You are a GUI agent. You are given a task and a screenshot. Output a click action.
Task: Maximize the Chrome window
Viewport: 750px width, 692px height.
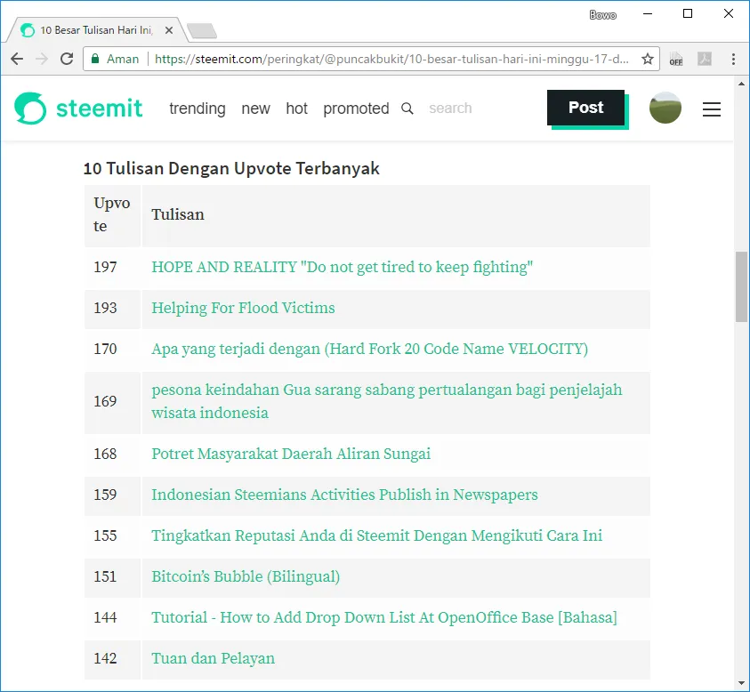tap(688, 14)
